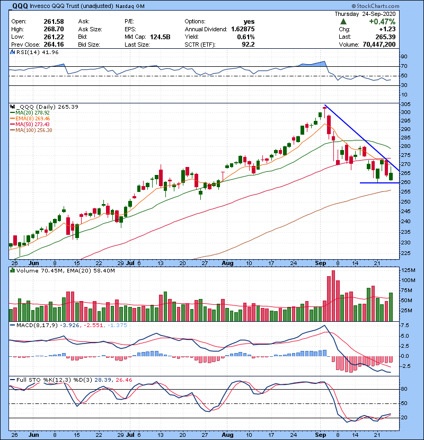The width and height of the screenshot is (424, 440).
Task: Click the Volume bar chart icon
Action: pos(12,270)
